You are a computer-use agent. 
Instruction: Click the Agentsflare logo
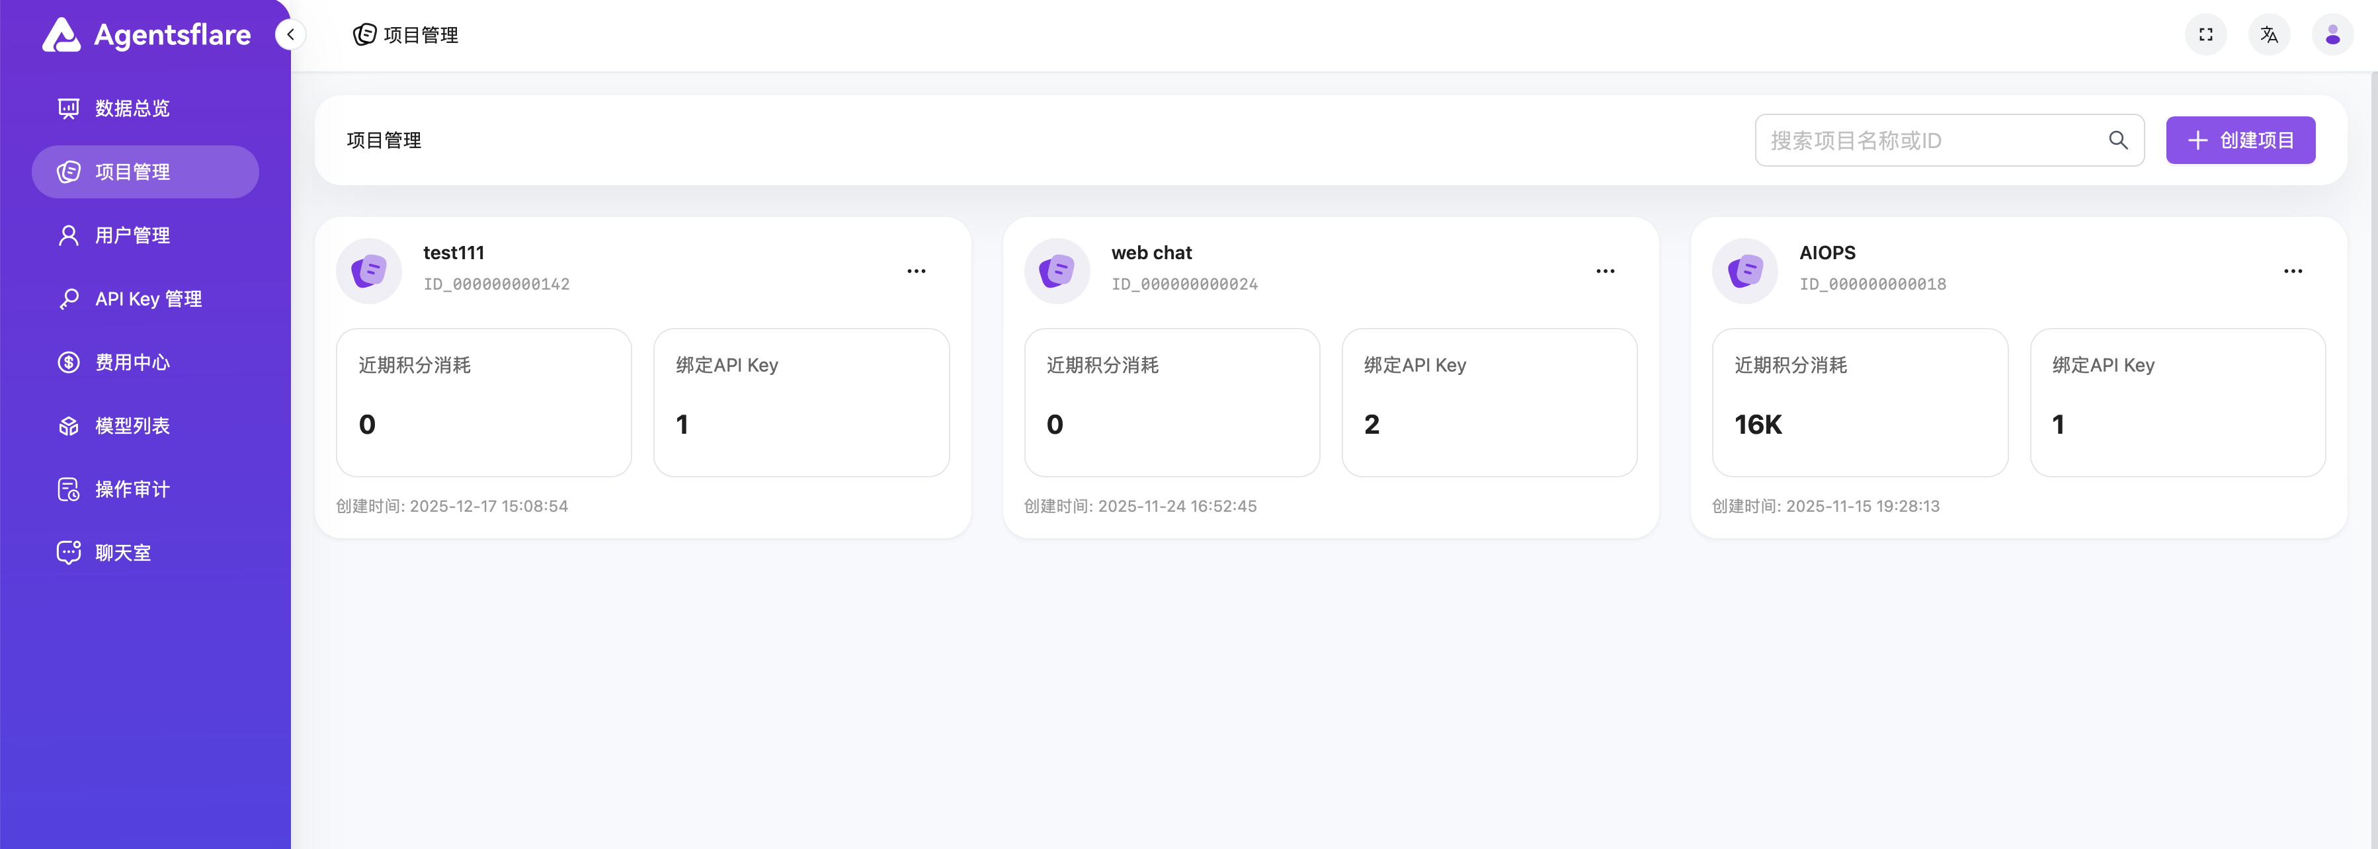(147, 35)
